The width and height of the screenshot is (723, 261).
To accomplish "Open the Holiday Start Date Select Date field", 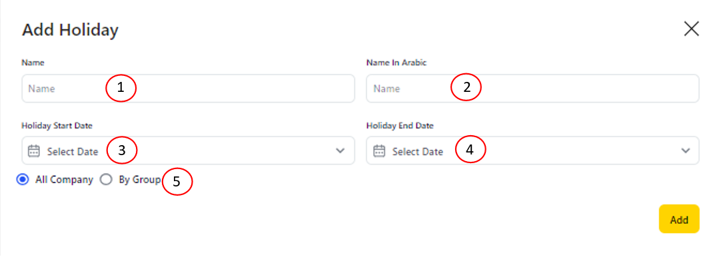I will pos(188,150).
